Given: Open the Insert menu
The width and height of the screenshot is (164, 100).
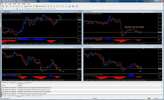Looking at the screenshot, I should [x=10, y=4].
